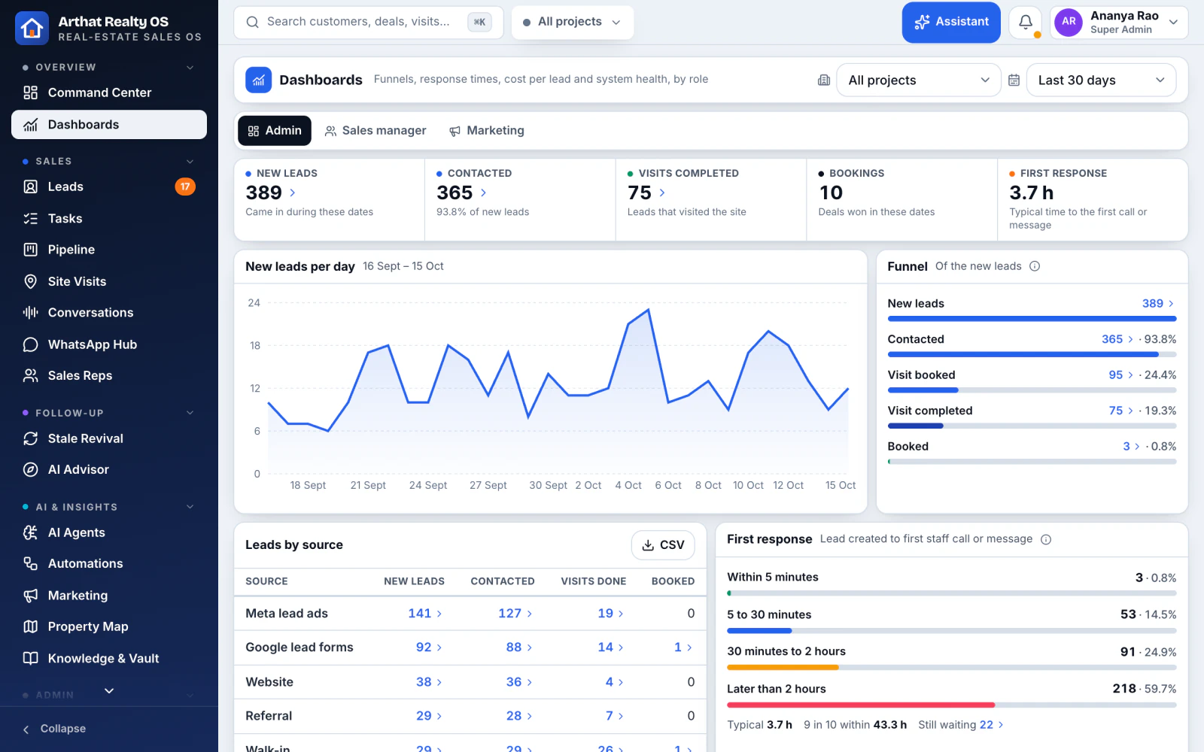
Task: Click the funnel Contacted 365 link
Action: click(1117, 339)
